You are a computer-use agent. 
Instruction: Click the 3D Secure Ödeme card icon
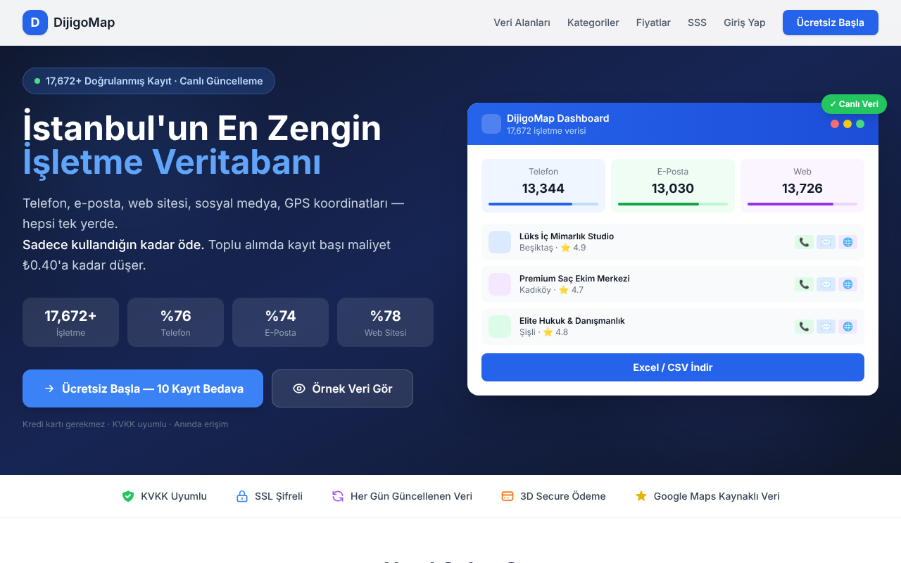tap(508, 496)
